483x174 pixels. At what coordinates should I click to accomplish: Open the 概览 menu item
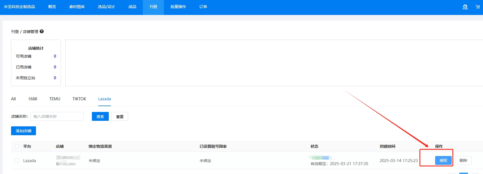pyautogui.click(x=52, y=7)
